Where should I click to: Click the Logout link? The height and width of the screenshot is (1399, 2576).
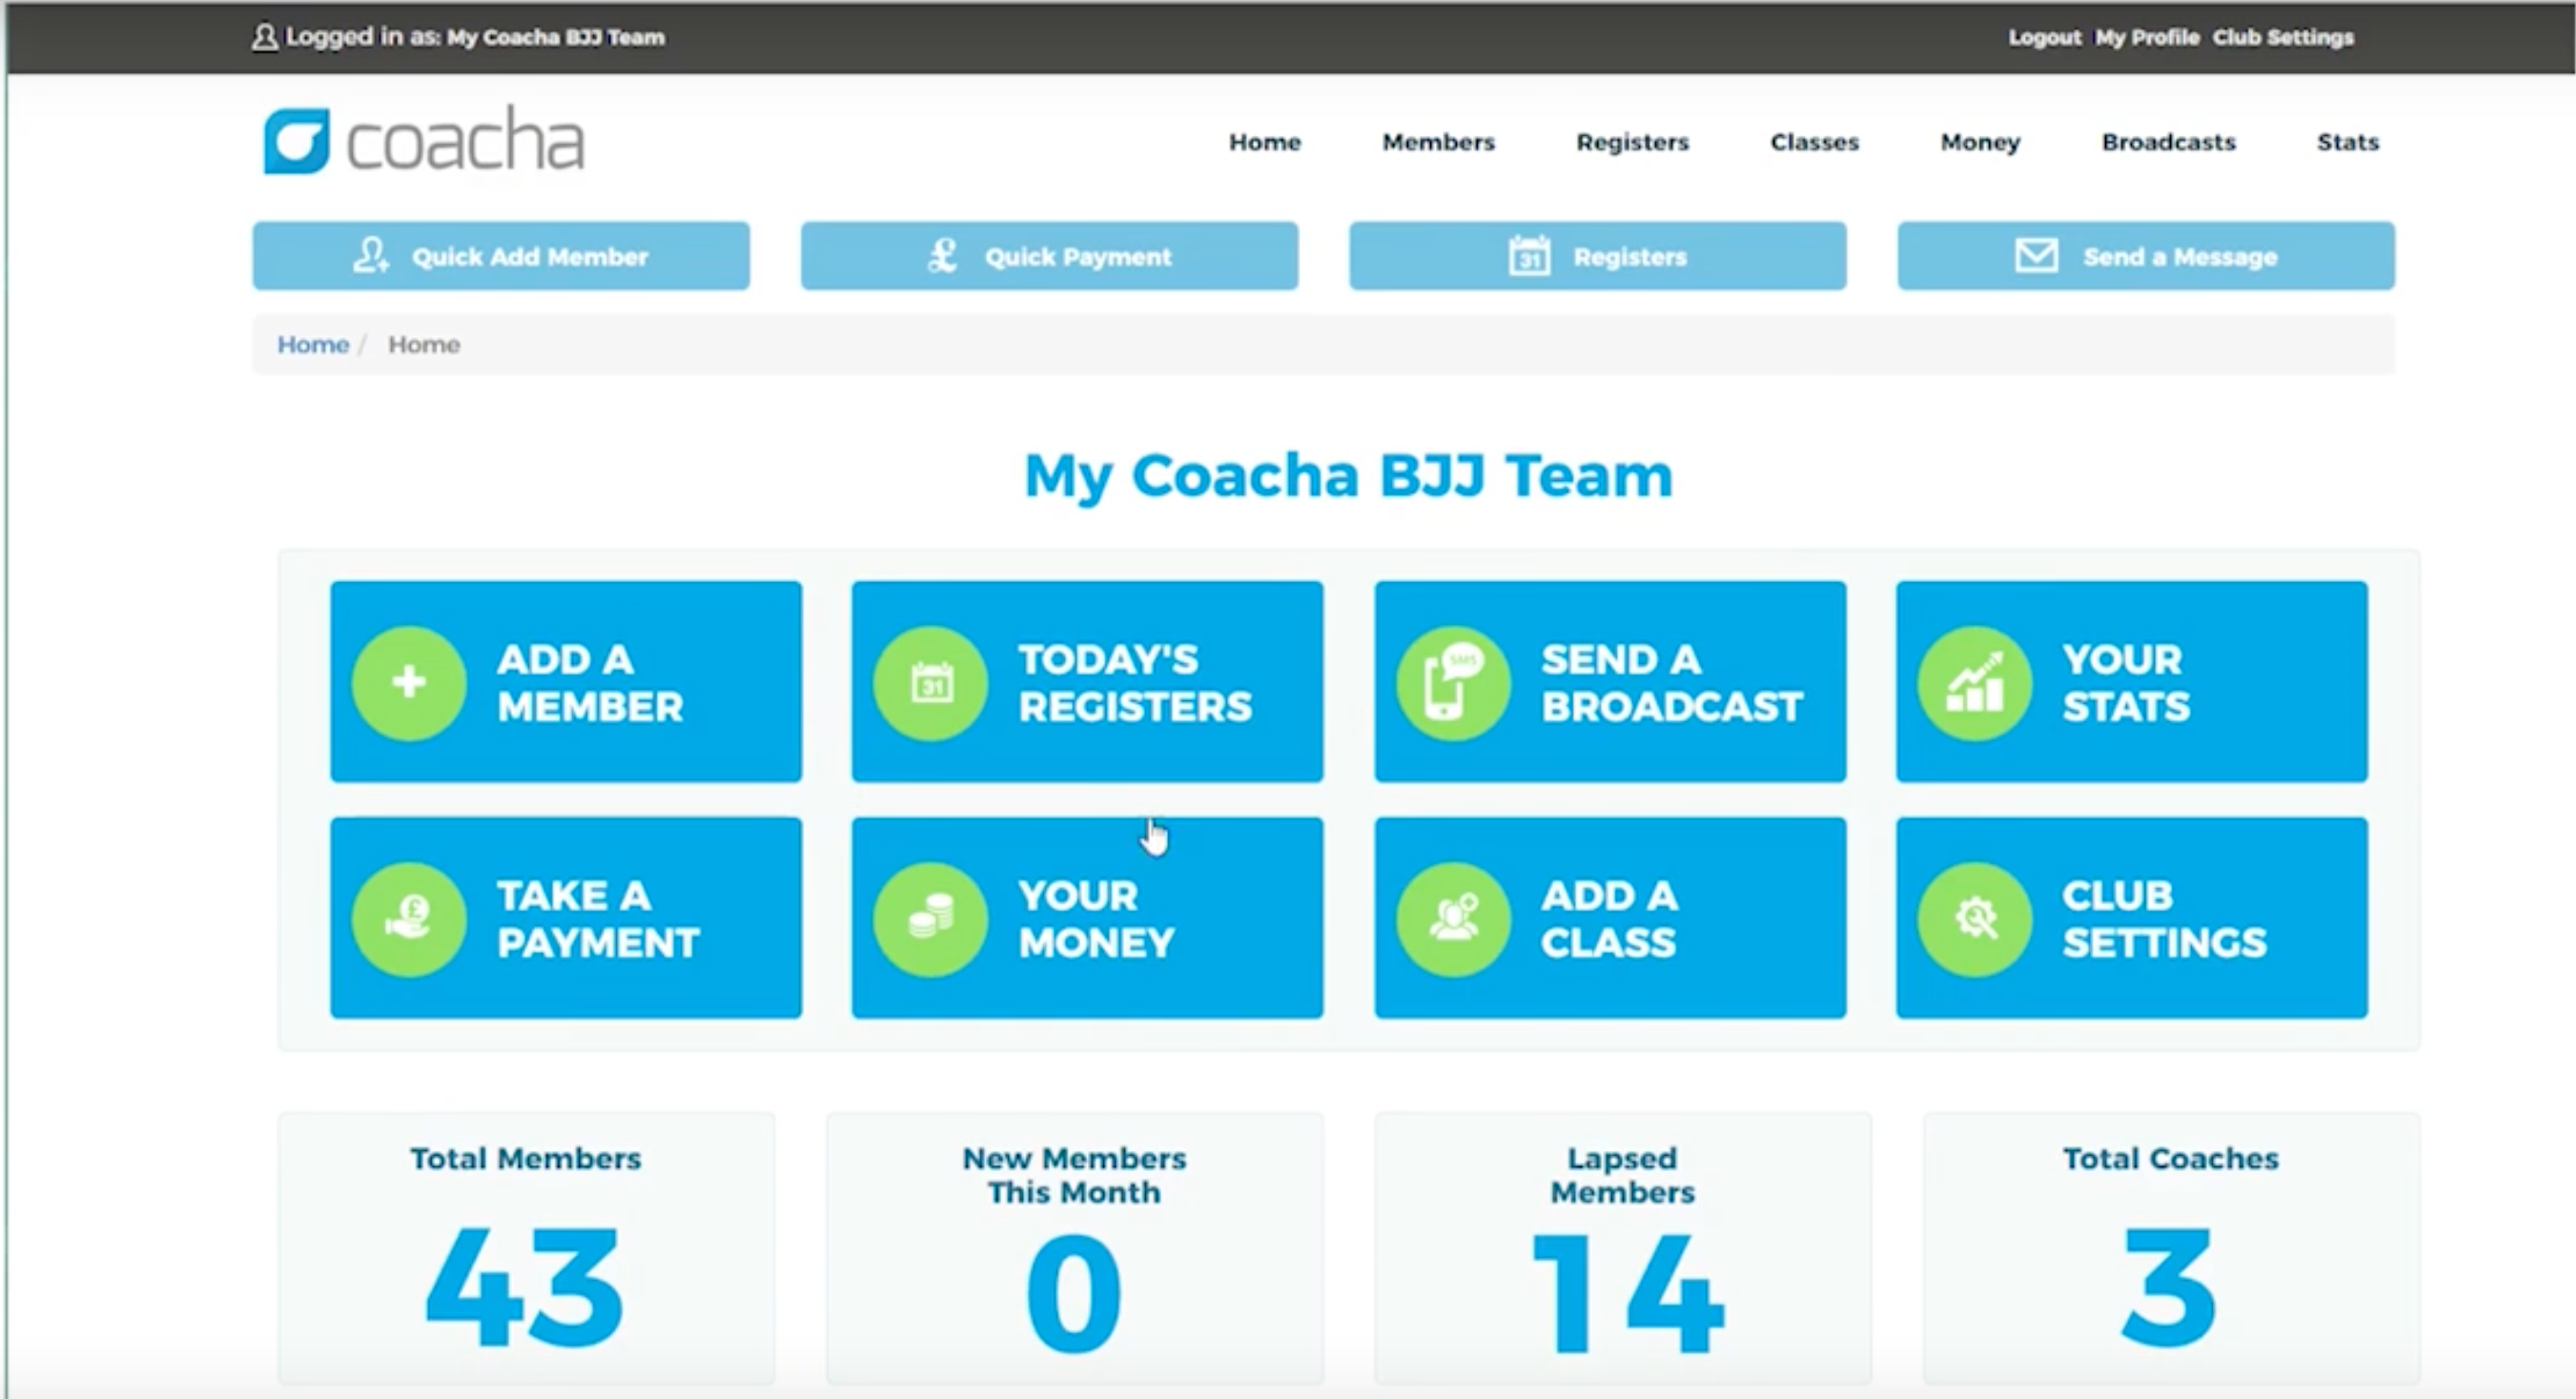click(x=2044, y=38)
